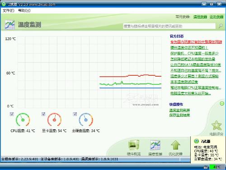Focus the search input field

[x=169, y=26]
